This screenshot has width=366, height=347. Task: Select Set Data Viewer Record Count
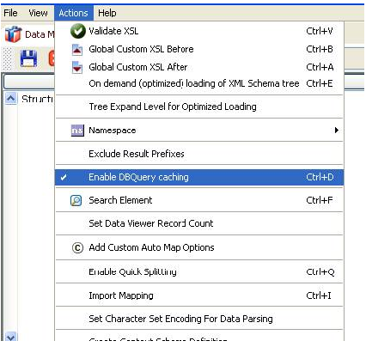click(x=199, y=223)
